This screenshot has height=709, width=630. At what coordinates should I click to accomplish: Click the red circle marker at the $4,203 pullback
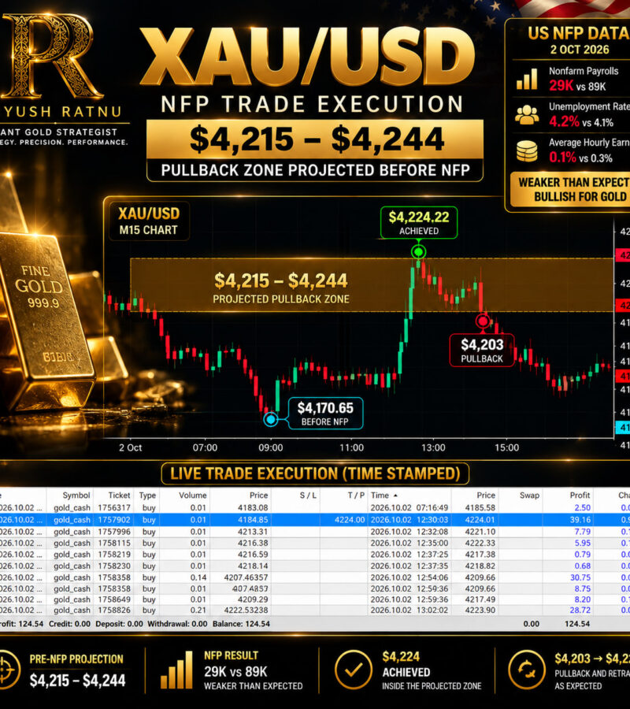click(483, 321)
